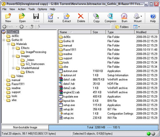Select layout.bin disc icon
The image size is (160, 137).
[61, 101]
